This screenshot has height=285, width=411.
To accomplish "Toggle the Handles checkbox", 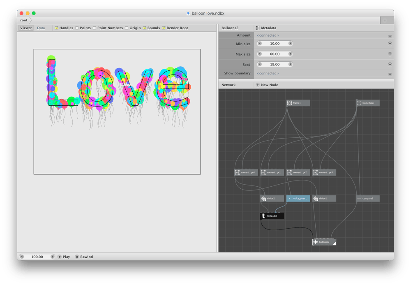I will (x=56, y=28).
